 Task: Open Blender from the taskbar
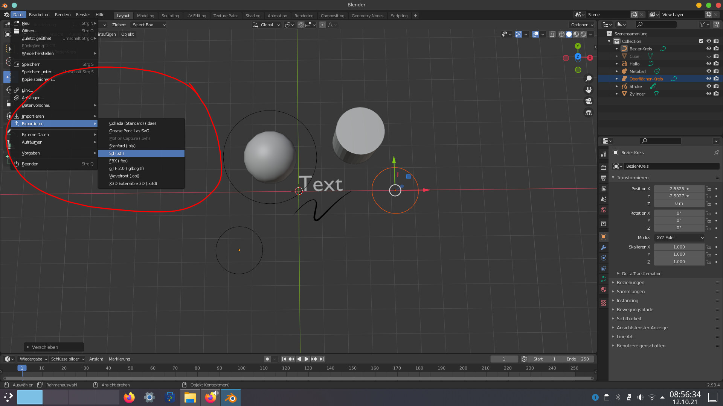click(231, 398)
